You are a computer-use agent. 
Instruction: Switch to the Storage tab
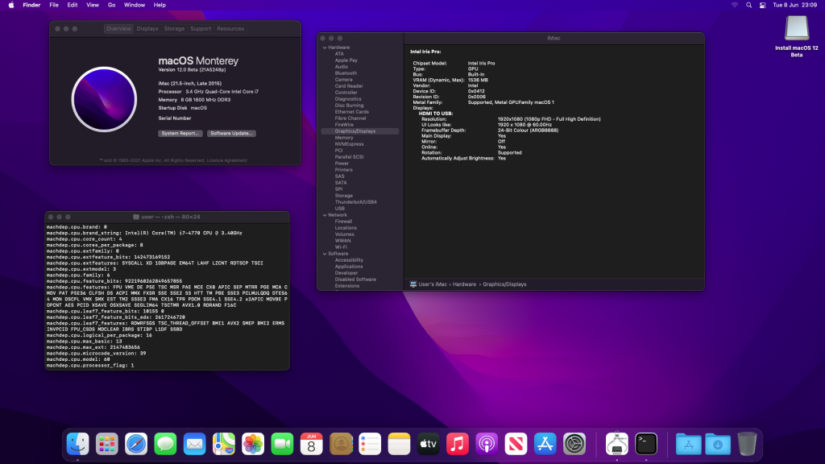coord(174,29)
